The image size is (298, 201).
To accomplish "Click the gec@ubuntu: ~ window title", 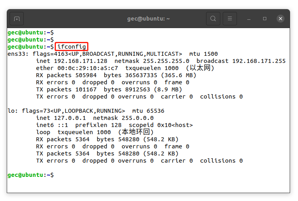I will 149,19.
